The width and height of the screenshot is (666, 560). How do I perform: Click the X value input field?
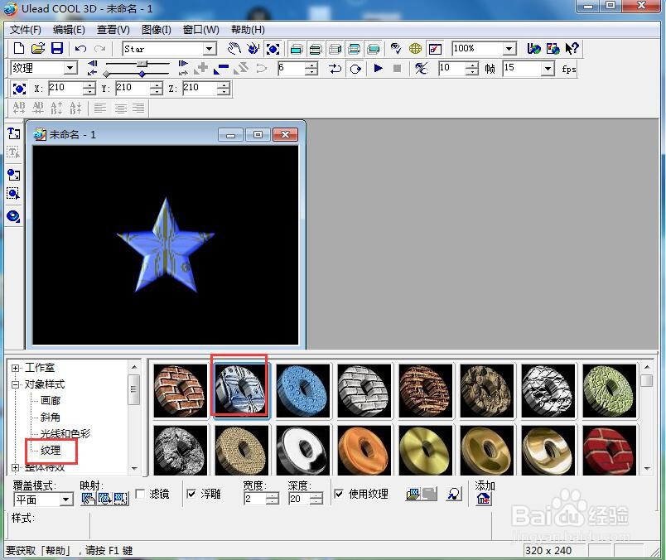(65, 88)
